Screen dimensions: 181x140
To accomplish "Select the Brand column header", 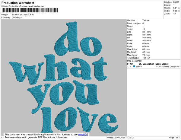I will click(x=164, y=64).
